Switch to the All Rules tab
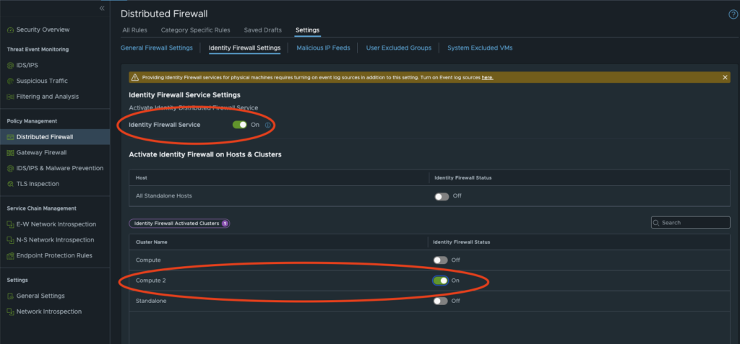The image size is (740, 344). (x=136, y=30)
